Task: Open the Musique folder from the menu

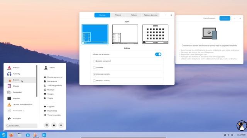Action: pos(49,90)
